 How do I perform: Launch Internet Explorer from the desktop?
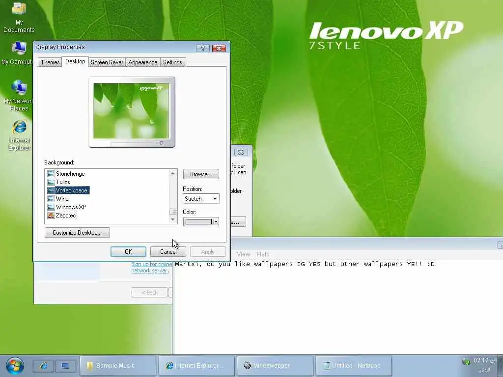click(x=19, y=135)
